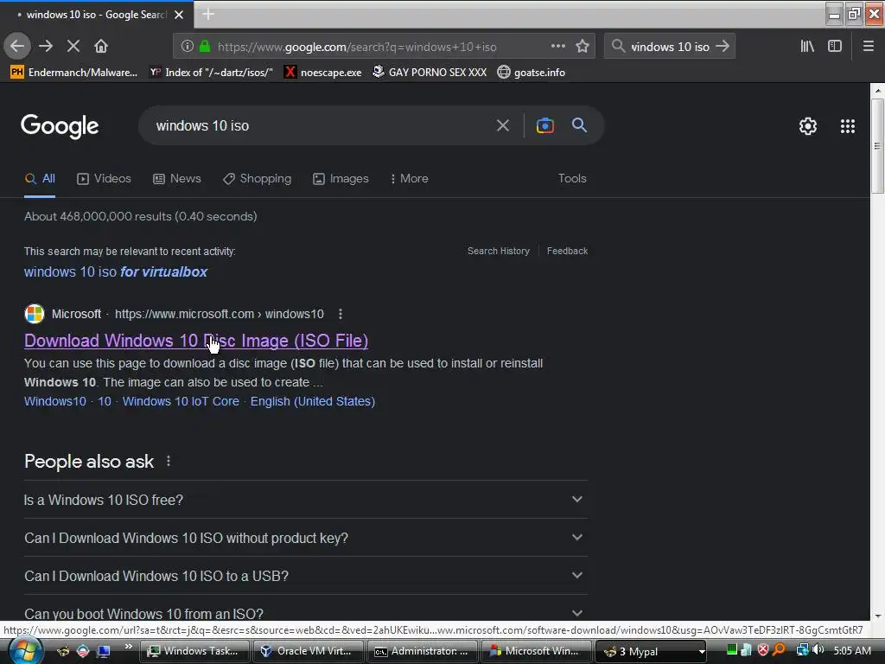
Task: Stop the page loading with the X button
Action: click(x=73, y=47)
